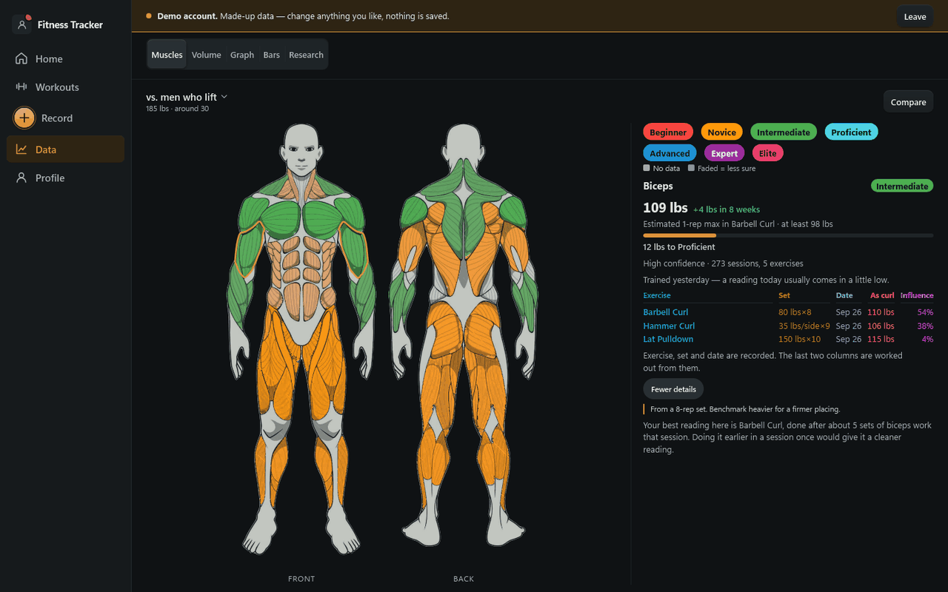Open the Lat Pulldown exercise link

click(668, 339)
